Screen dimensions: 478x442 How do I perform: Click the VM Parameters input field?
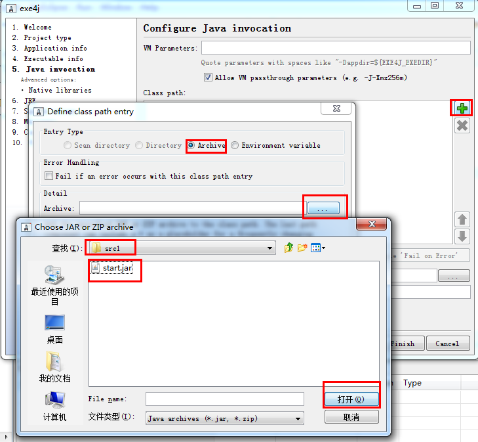336,48
